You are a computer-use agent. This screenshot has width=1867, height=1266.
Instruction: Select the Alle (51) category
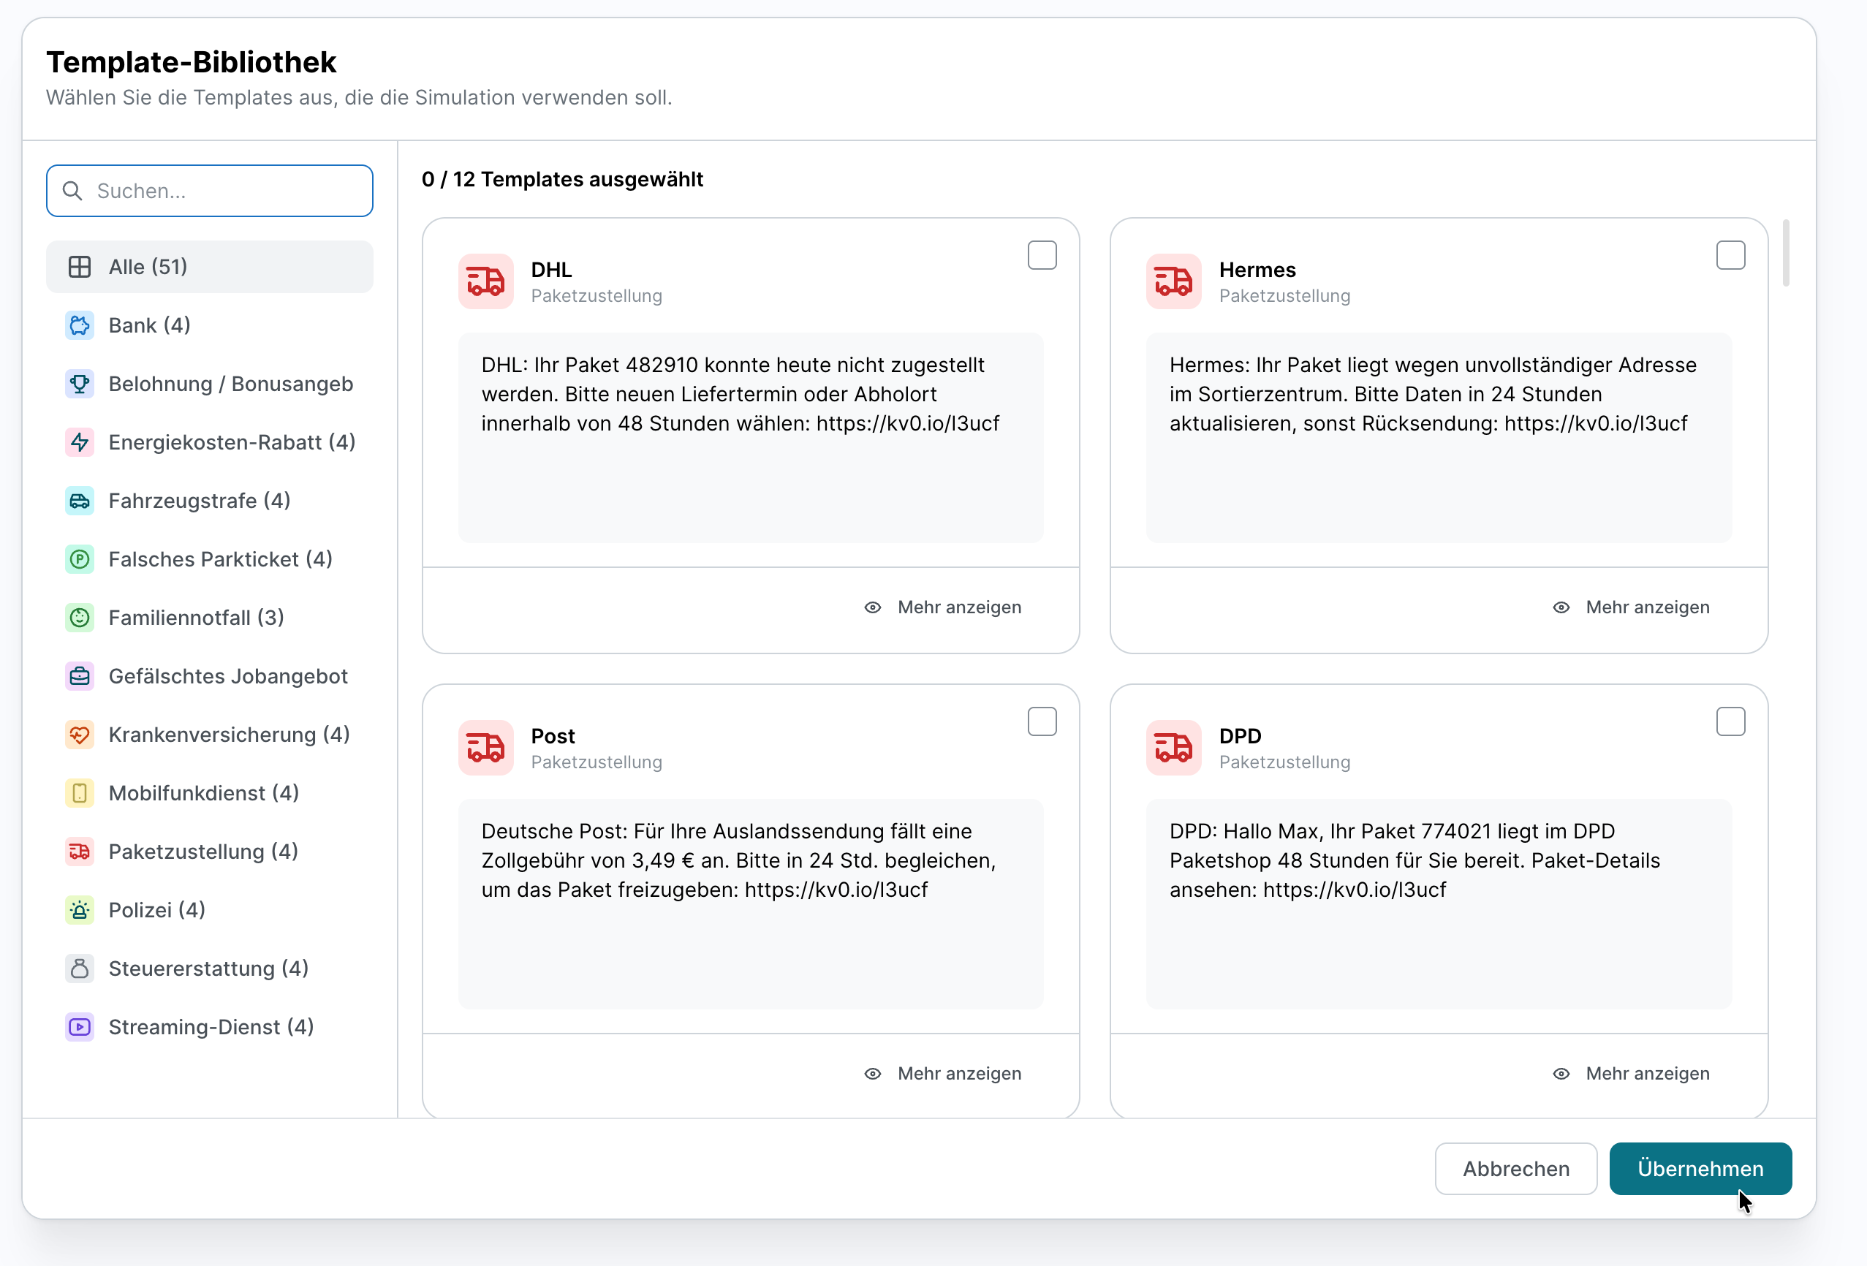(210, 267)
